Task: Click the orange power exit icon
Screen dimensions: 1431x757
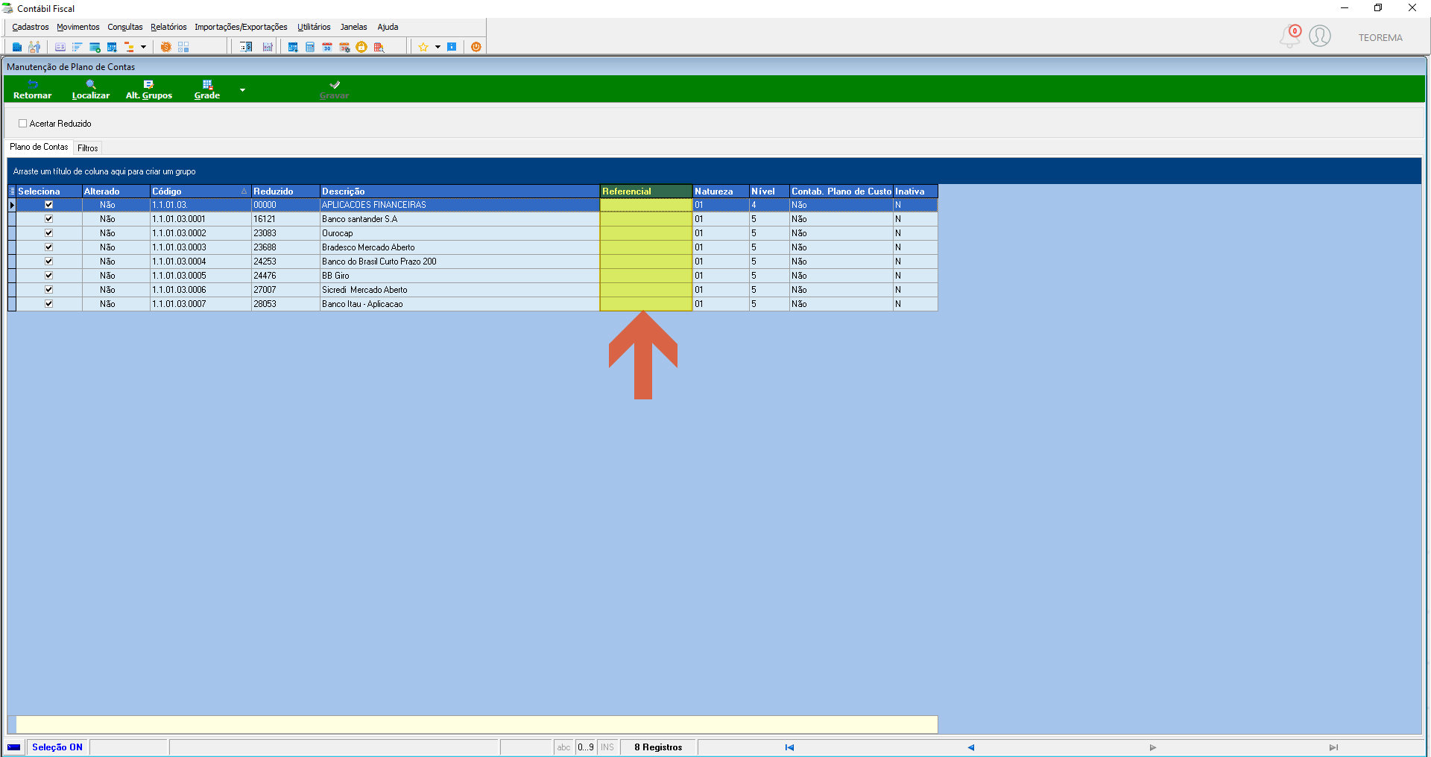Action: (x=476, y=47)
